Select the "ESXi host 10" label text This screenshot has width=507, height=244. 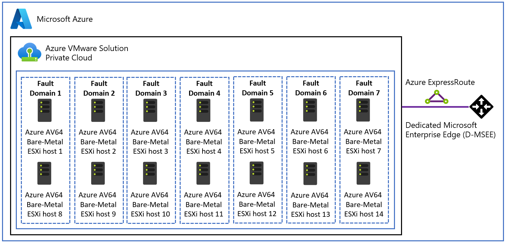[x=150, y=214]
